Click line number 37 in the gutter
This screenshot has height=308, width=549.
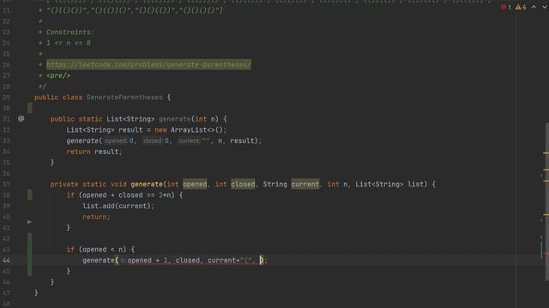pos(6,184)
